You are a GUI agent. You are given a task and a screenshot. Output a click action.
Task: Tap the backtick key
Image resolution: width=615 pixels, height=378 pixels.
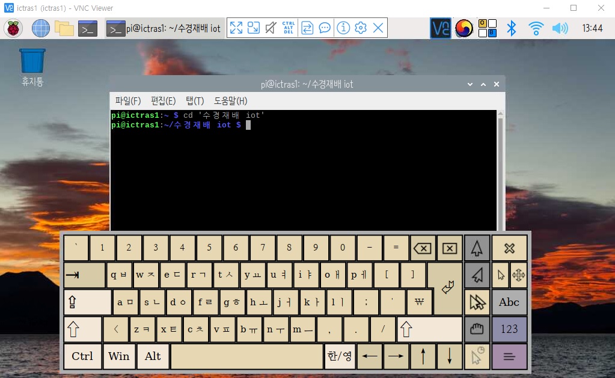tap(76, 248)
